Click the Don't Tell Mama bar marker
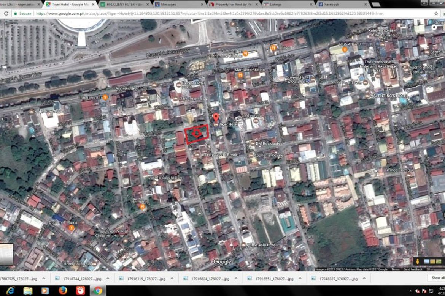The width and height of the screenshot is (445, 296). pos(72,227)
